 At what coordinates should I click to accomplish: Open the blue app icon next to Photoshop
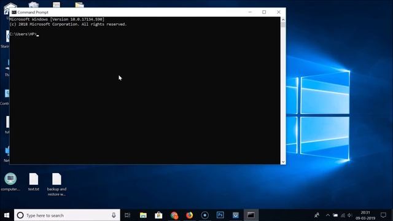coord(236,215)
